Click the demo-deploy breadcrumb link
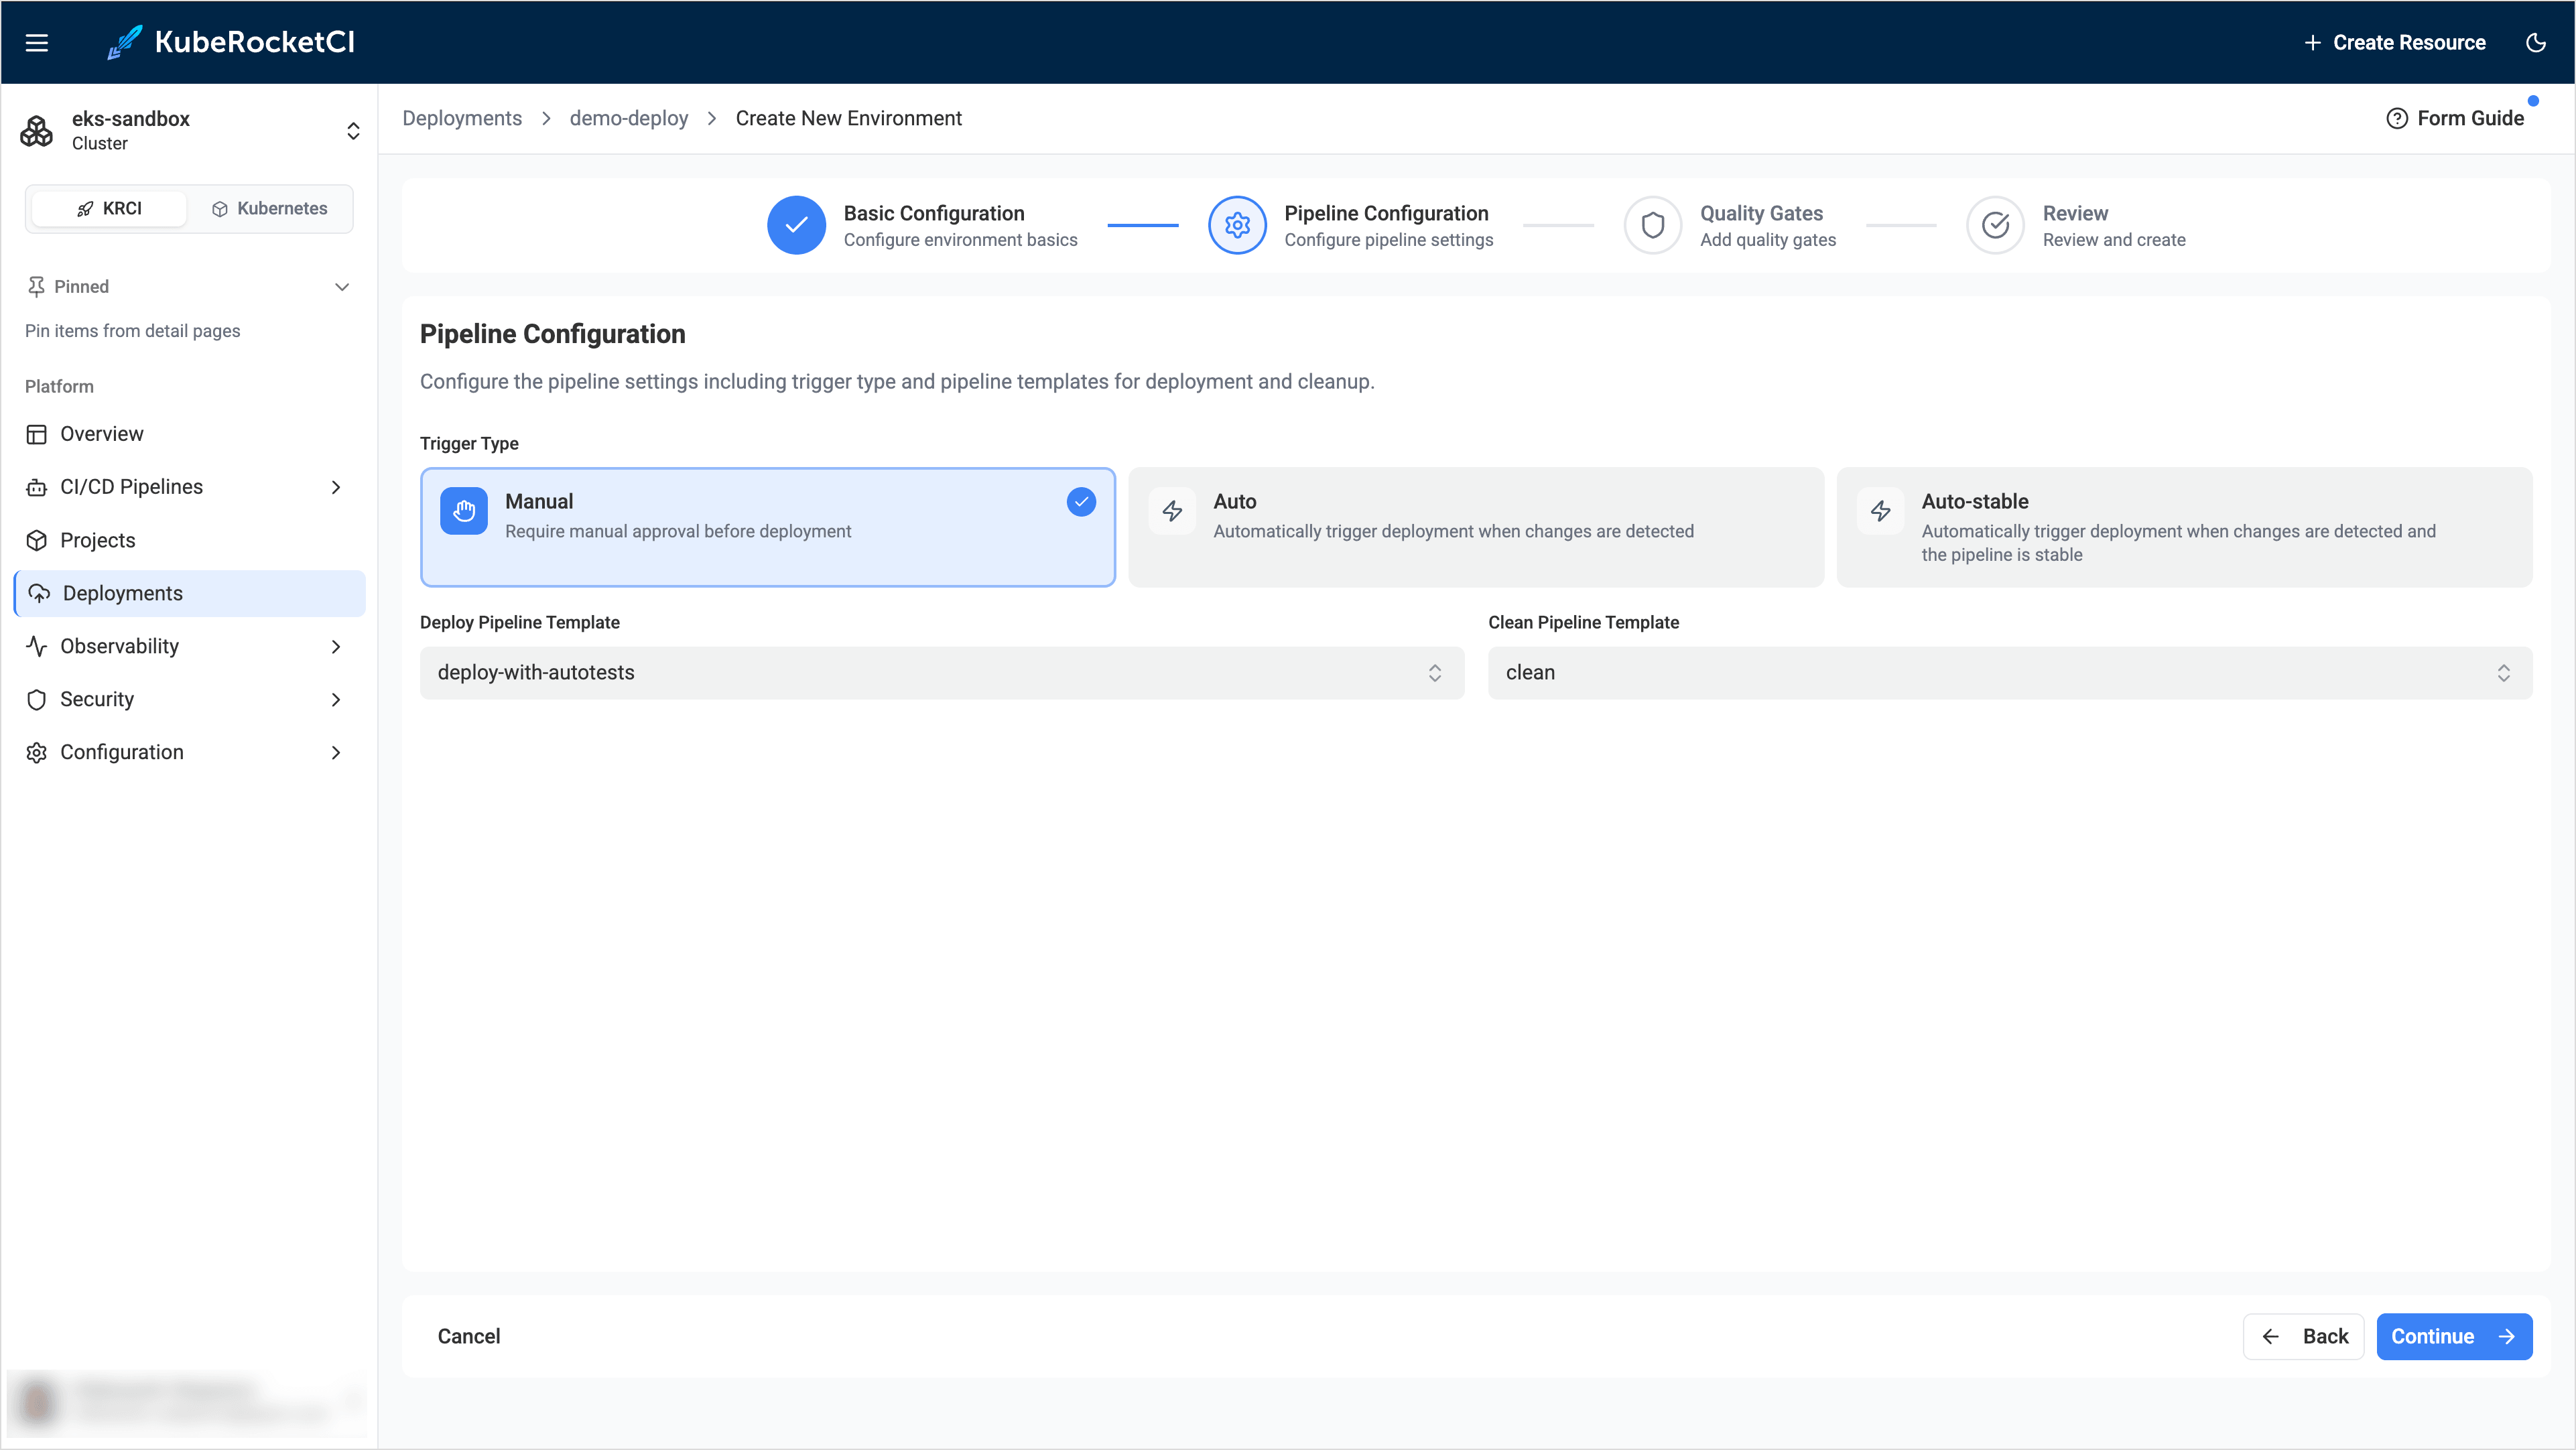This screenshot has height=1450, width=2576. [629, 118]
